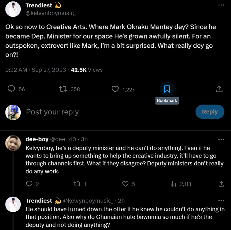Open the 42.5K Views stats link

87,70
